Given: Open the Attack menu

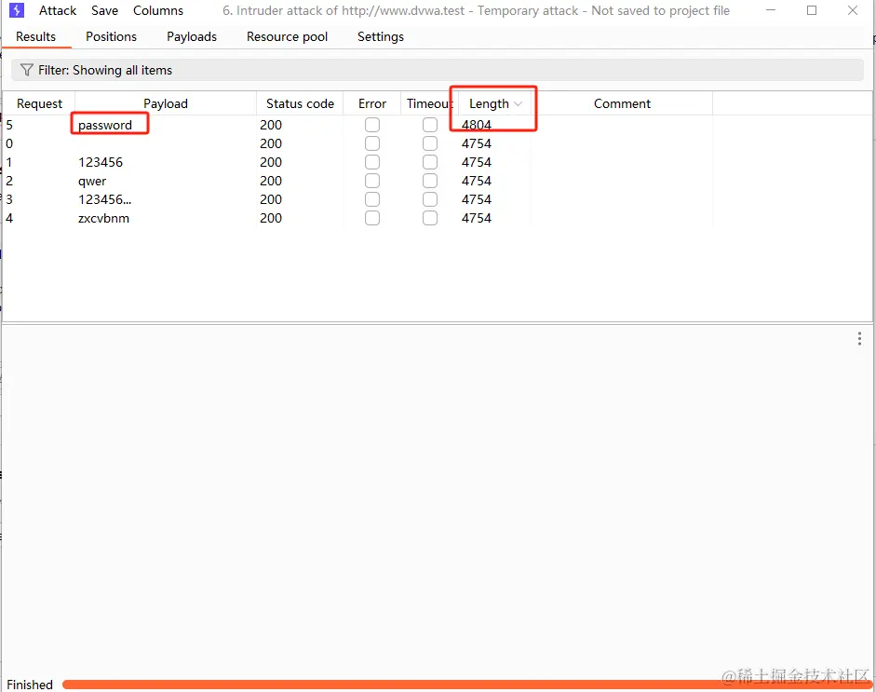Looking at the screenshot, I should 58,10.
